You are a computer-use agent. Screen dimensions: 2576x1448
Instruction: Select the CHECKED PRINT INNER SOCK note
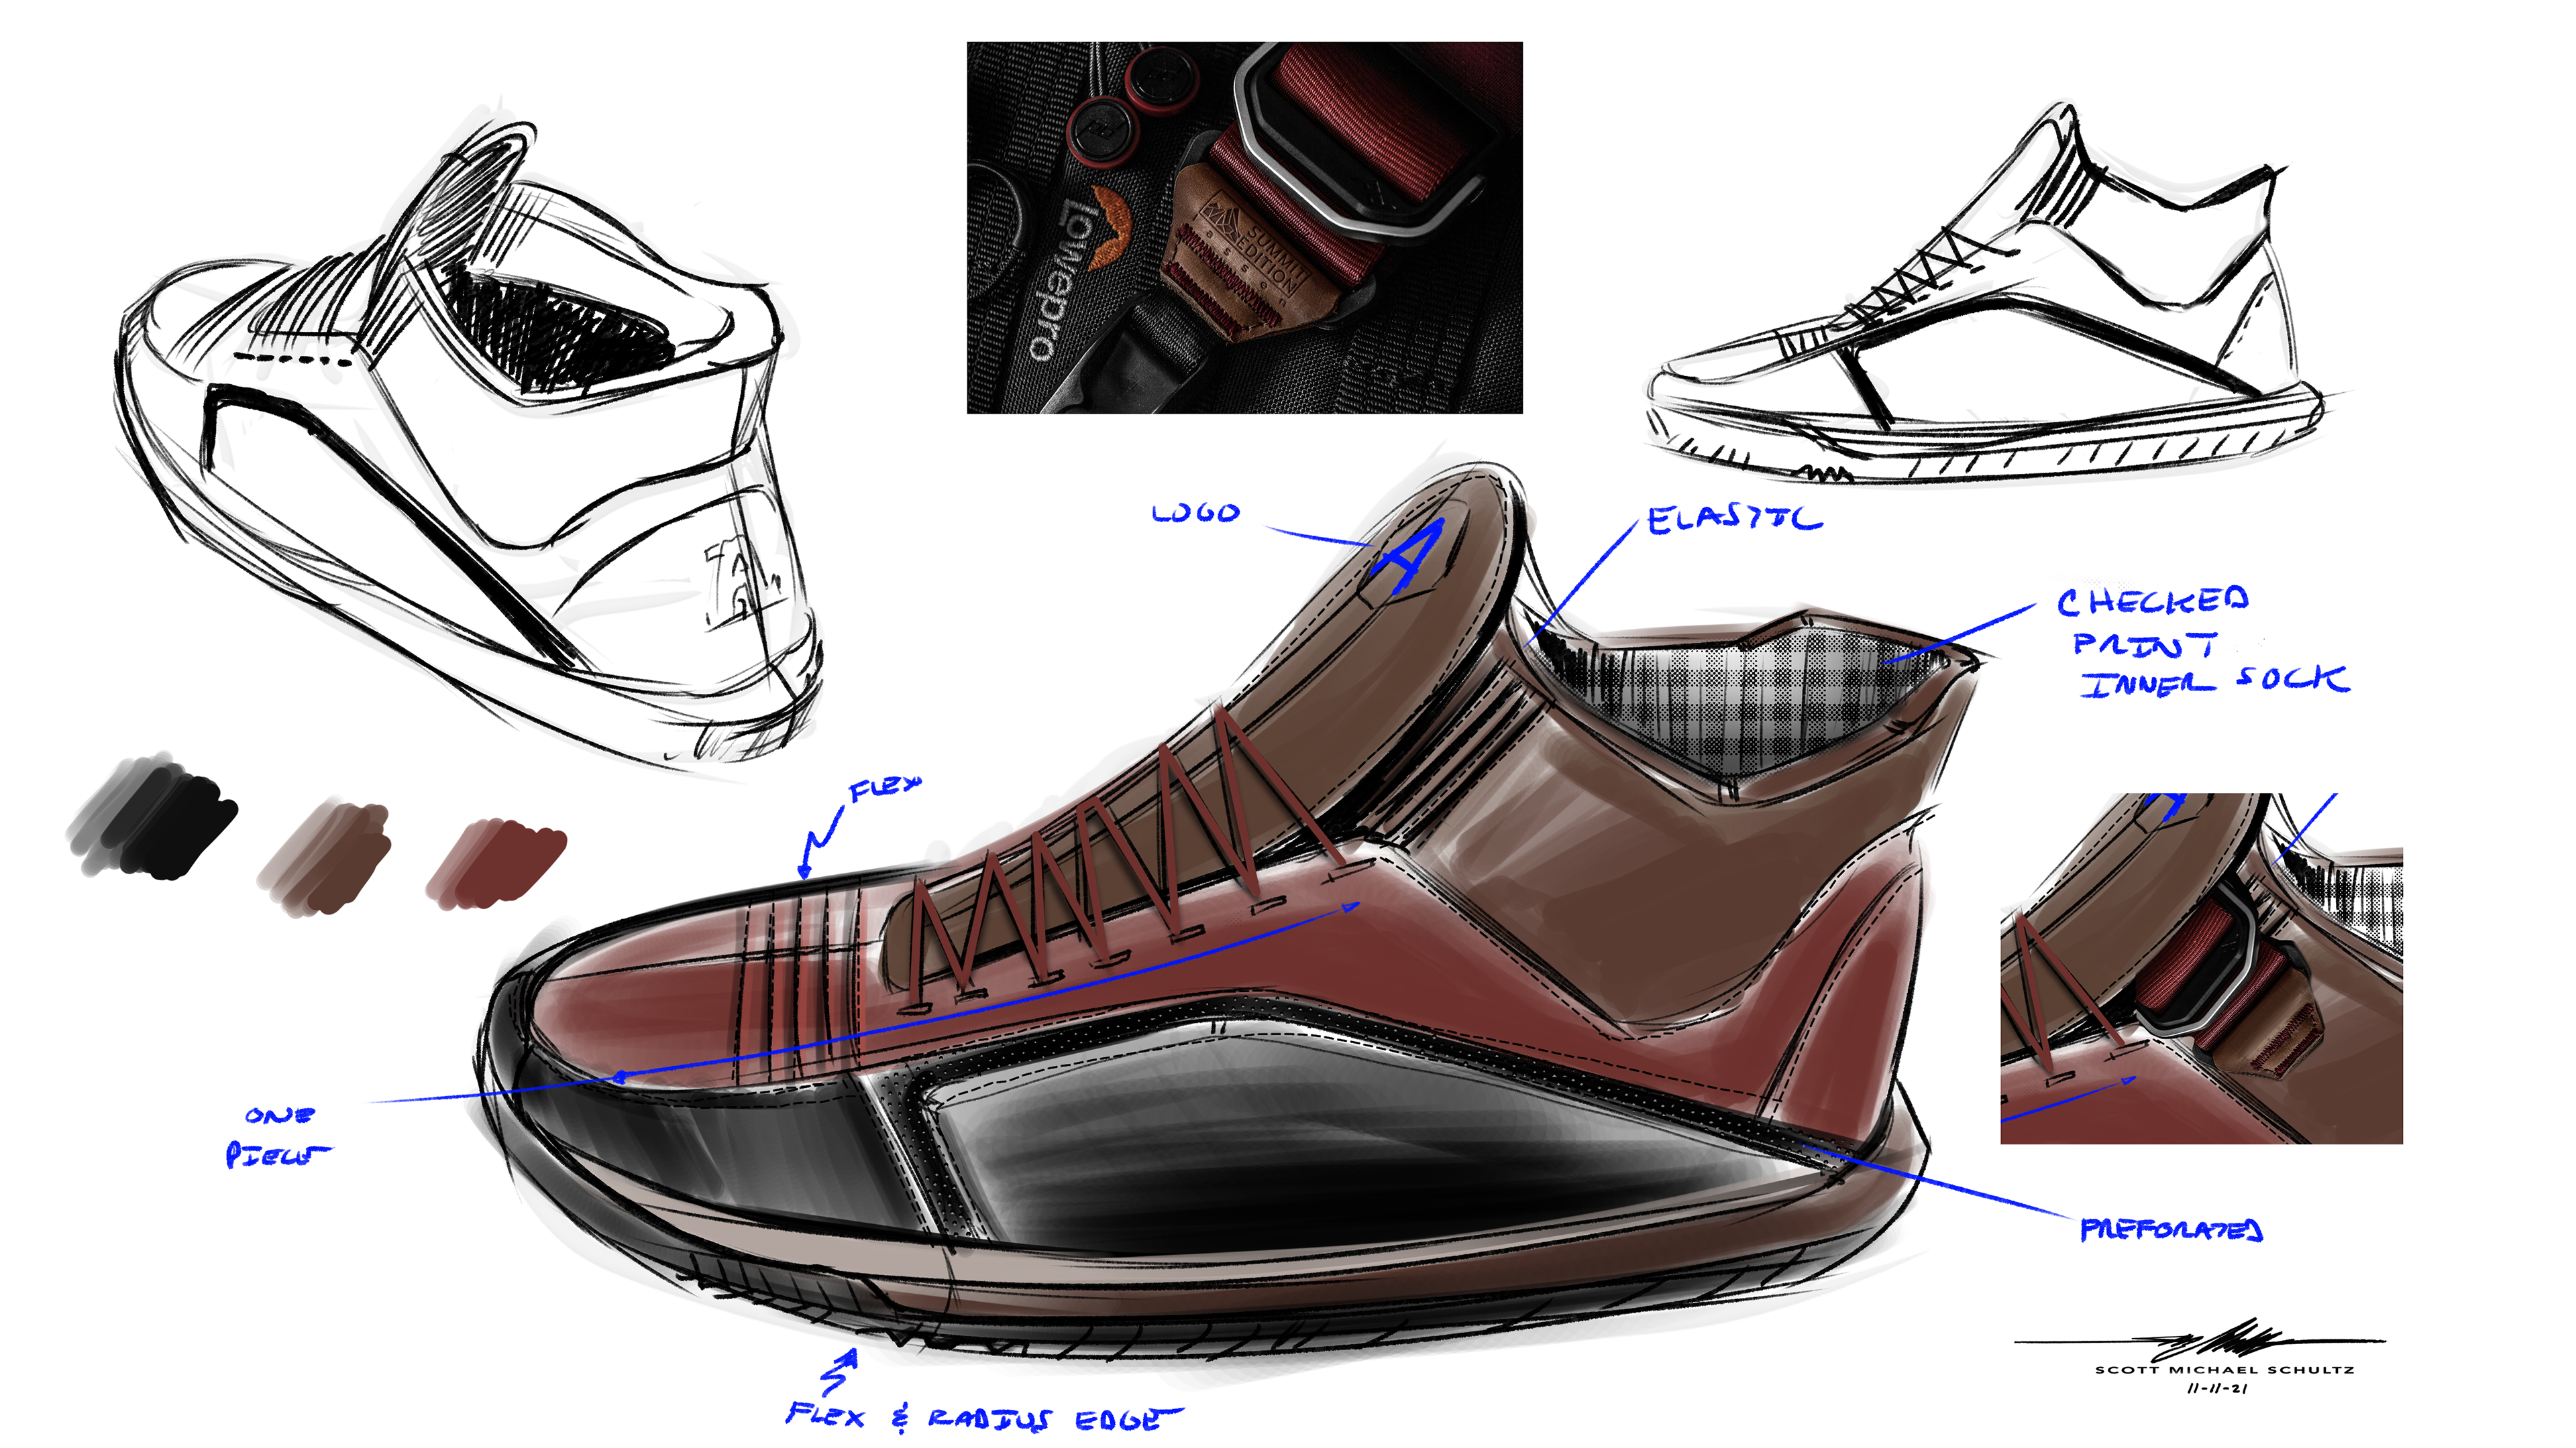(2200, 643)
